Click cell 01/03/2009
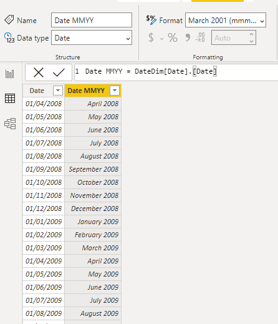 [44, 248]
